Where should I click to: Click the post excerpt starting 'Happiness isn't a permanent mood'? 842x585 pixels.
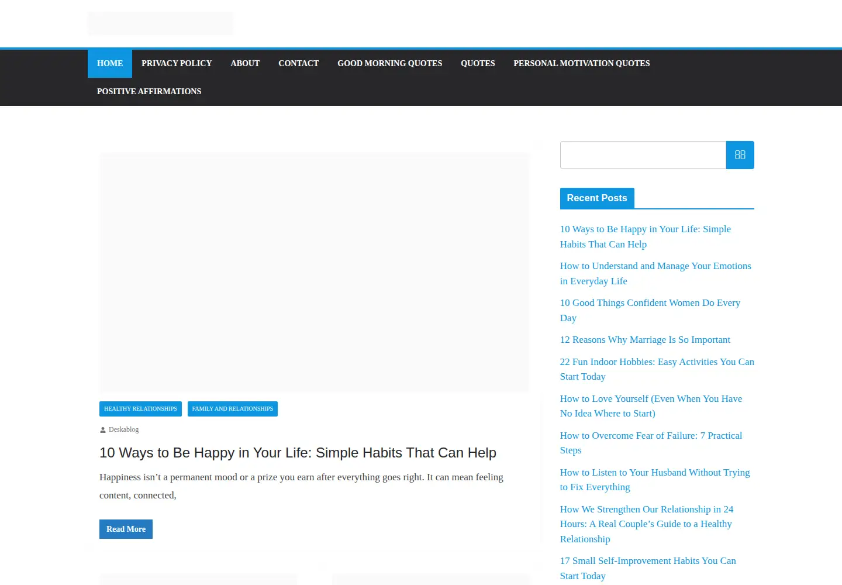point(301,486)
